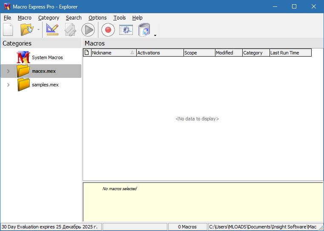
Task: Open the Search menu
Action: point(74,18)
